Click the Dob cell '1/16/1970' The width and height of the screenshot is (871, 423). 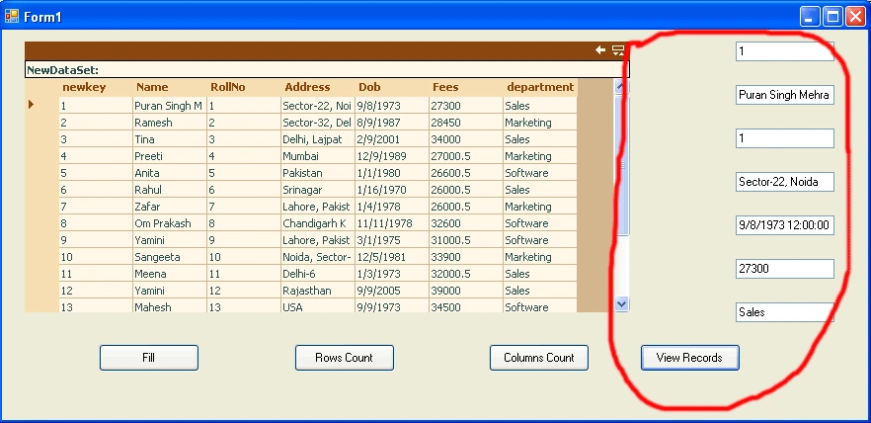pos(392,190)
